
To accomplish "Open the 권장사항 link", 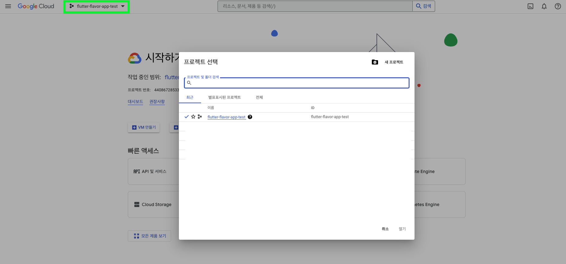I will [x=157, y=102].
